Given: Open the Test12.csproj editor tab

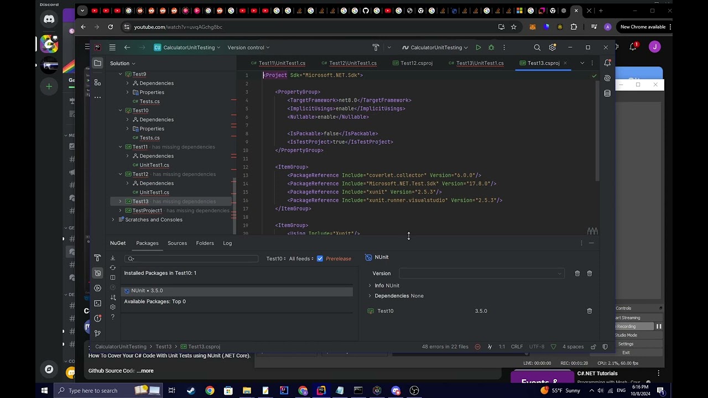Looking at the screenshot, I should pyautogui.click(x=416, y=63).
